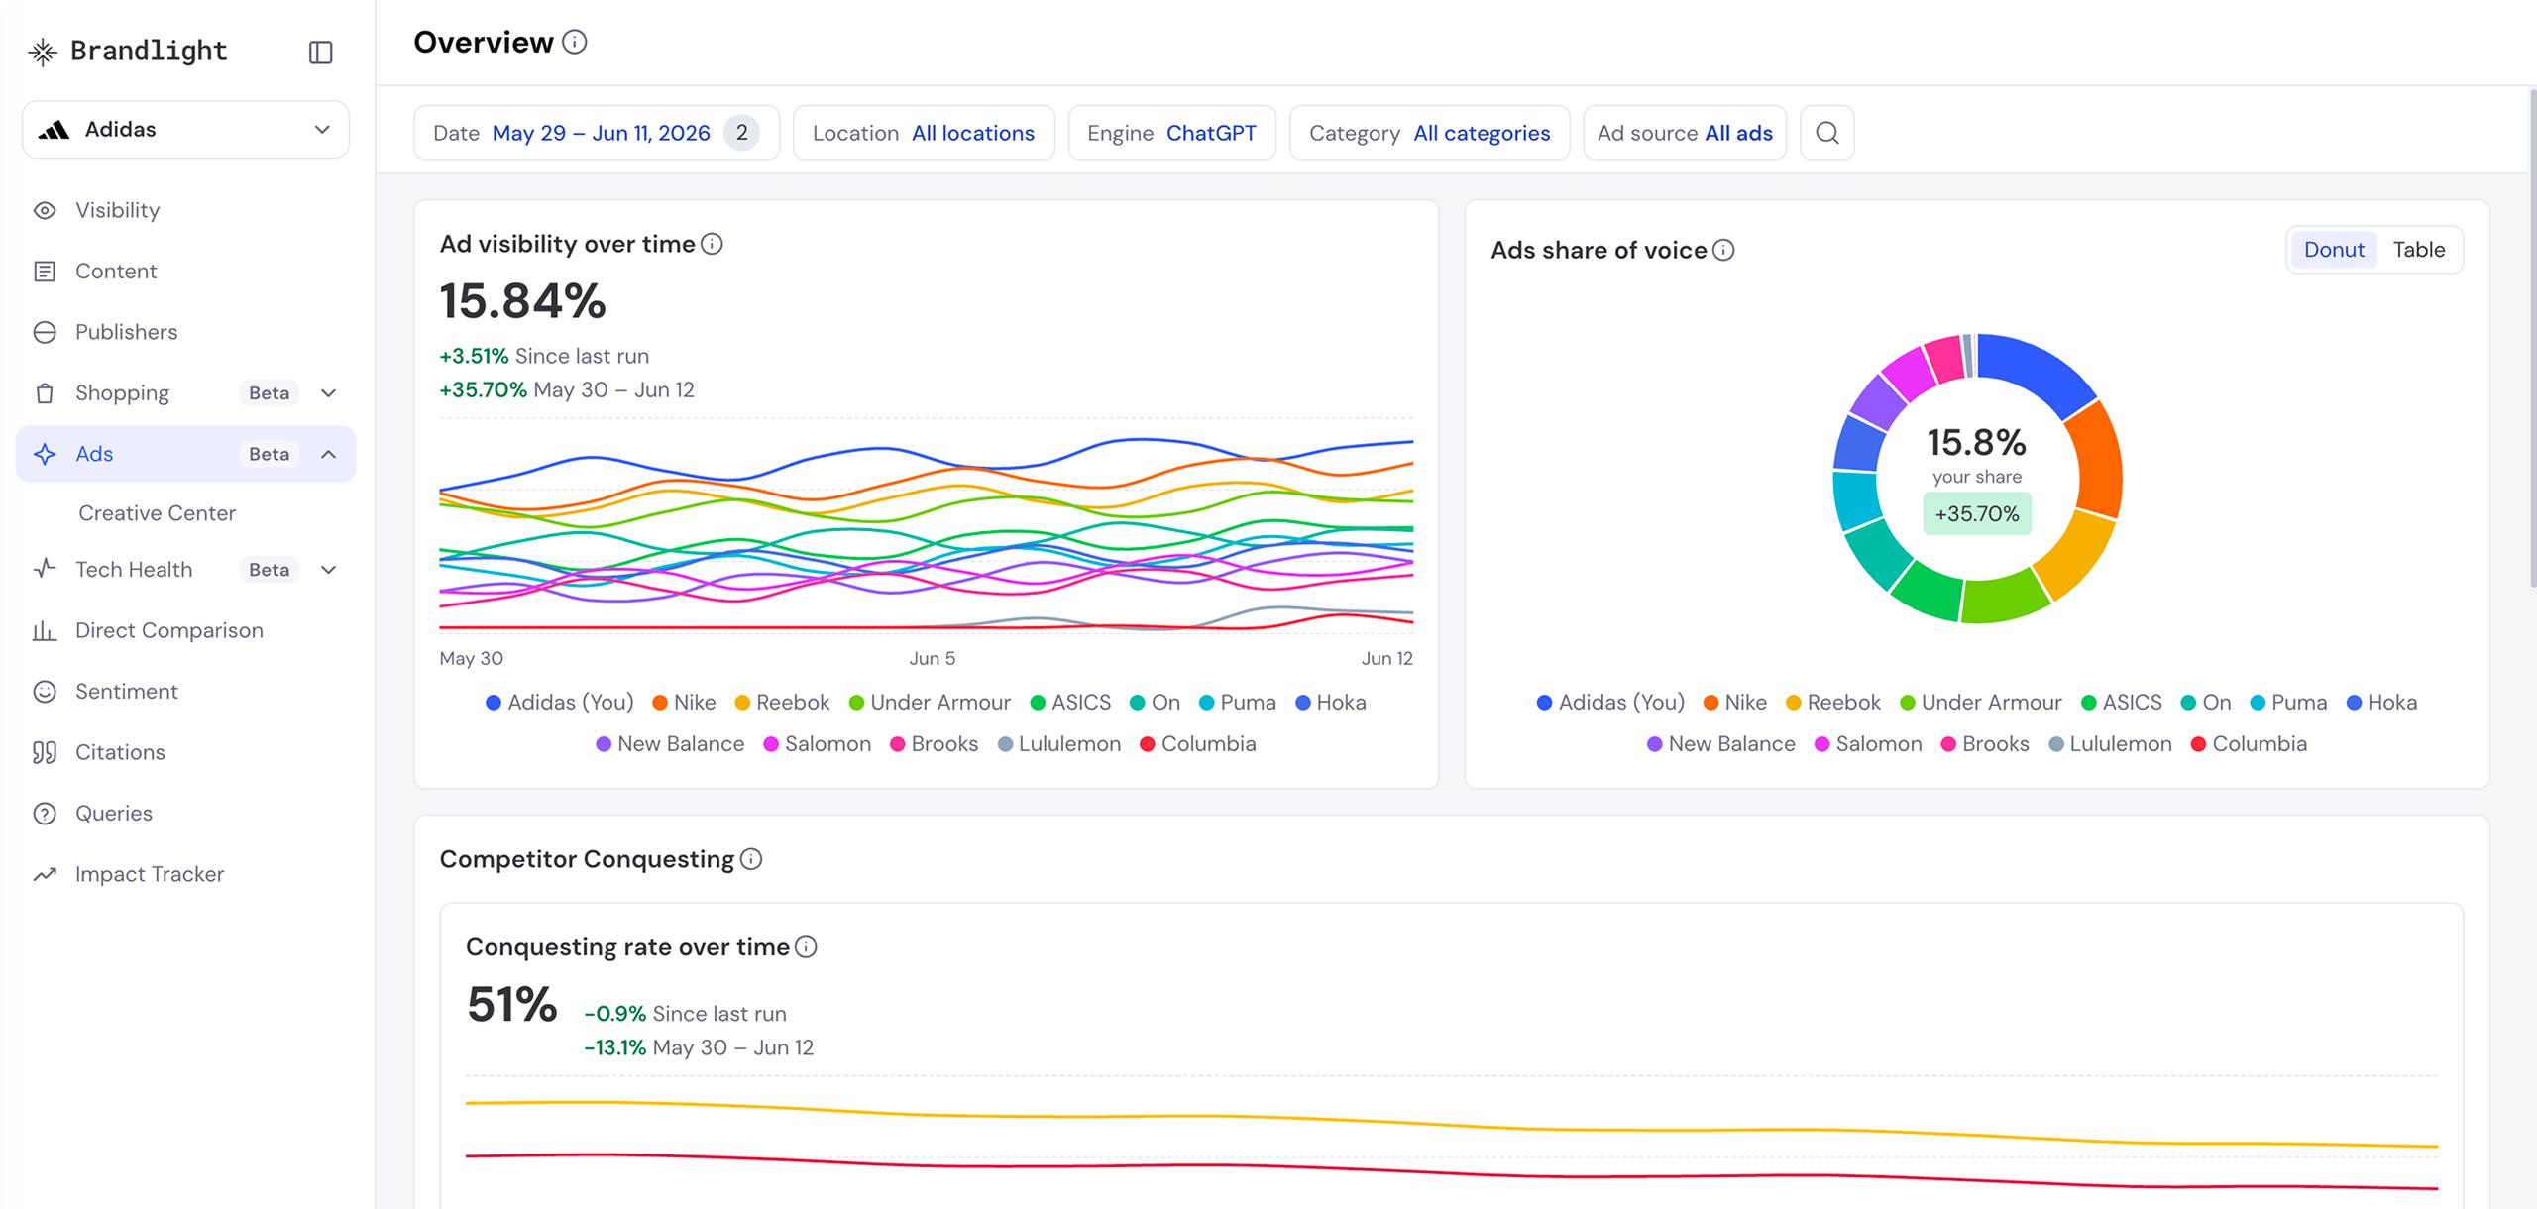Select Ads in the sidebar
2537x1209 pixels.
click(x=186, y=454)
